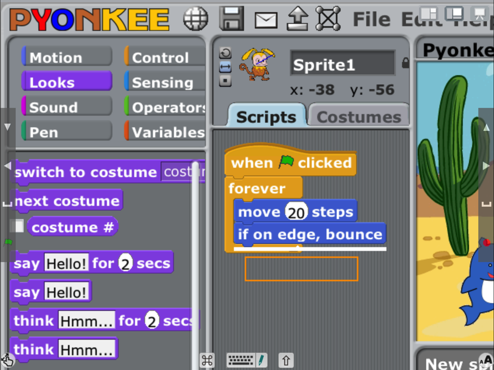Open the File menu

tap(371, 19)
